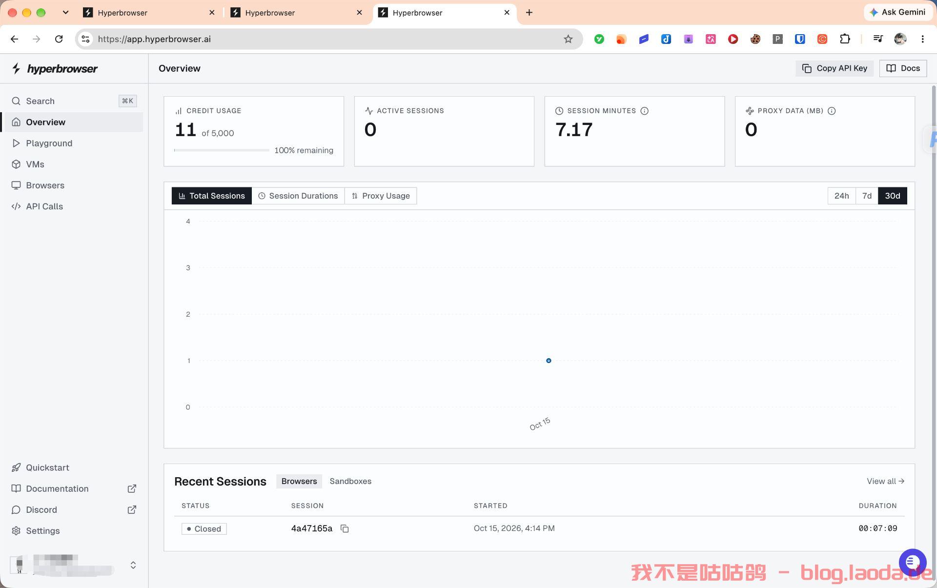Open the tab search dropdown arrow
The image size is (937, 588).
click(x=65, y=13)
